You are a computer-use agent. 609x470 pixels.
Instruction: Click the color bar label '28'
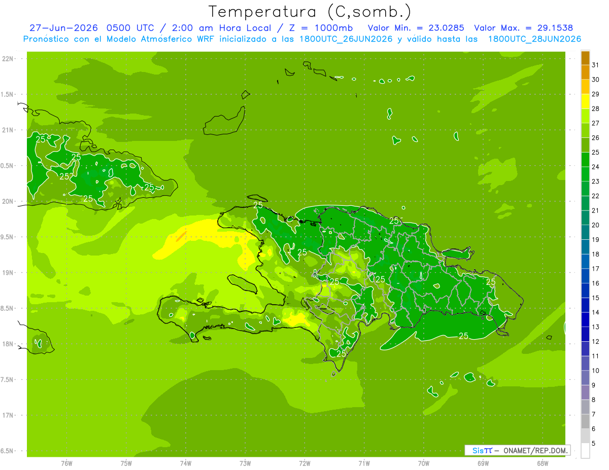596,109
